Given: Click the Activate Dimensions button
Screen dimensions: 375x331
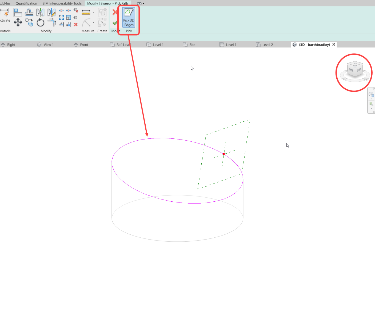Looking at the screenshot, I should 5,15.
